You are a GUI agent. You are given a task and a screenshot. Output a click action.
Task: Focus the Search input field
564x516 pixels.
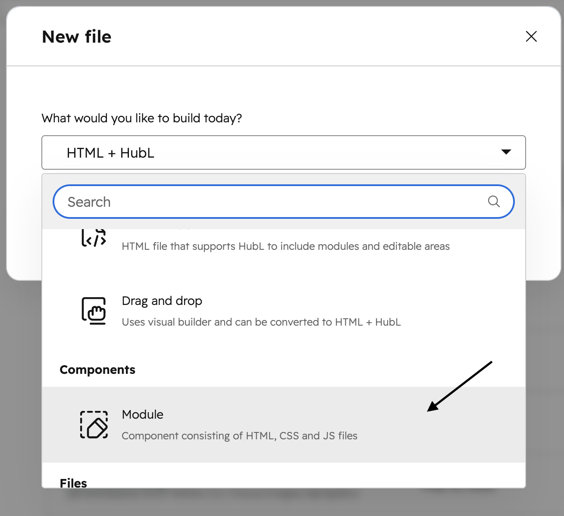[283, 202]
